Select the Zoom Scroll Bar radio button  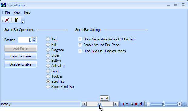[x=48, y=87]
